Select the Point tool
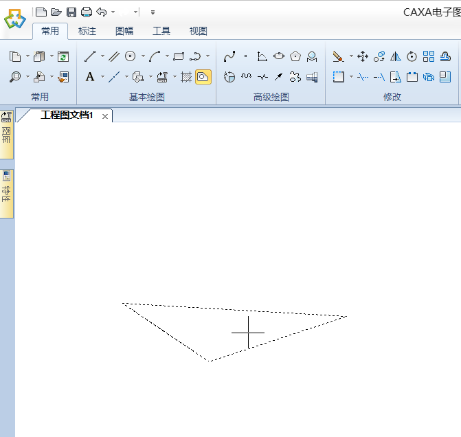Screen dimensions: 461x437 [x=245, y=56]
